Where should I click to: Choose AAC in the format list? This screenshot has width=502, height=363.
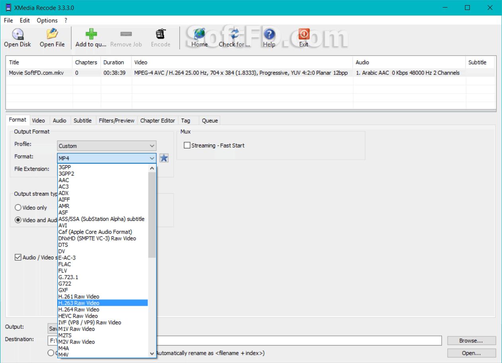click(103, 180)
